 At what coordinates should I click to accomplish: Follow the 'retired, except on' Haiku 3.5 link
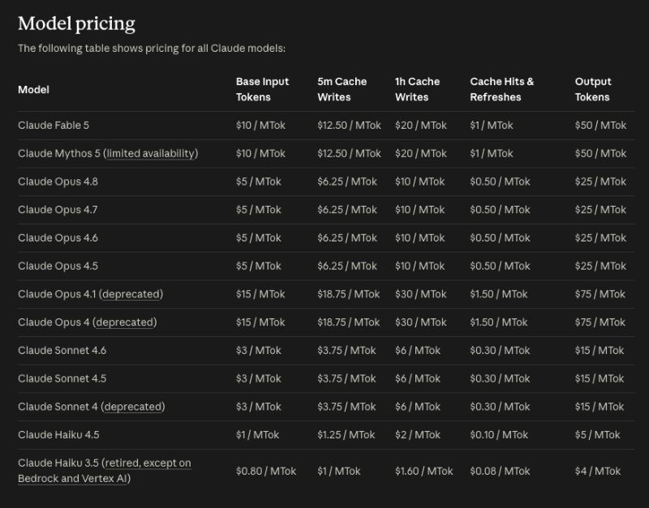(148, 463)
